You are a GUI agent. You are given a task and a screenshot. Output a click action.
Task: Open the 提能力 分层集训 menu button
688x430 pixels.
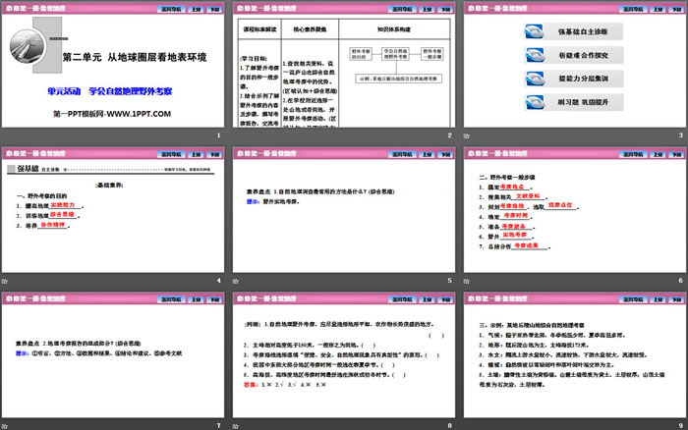(574, 79)
